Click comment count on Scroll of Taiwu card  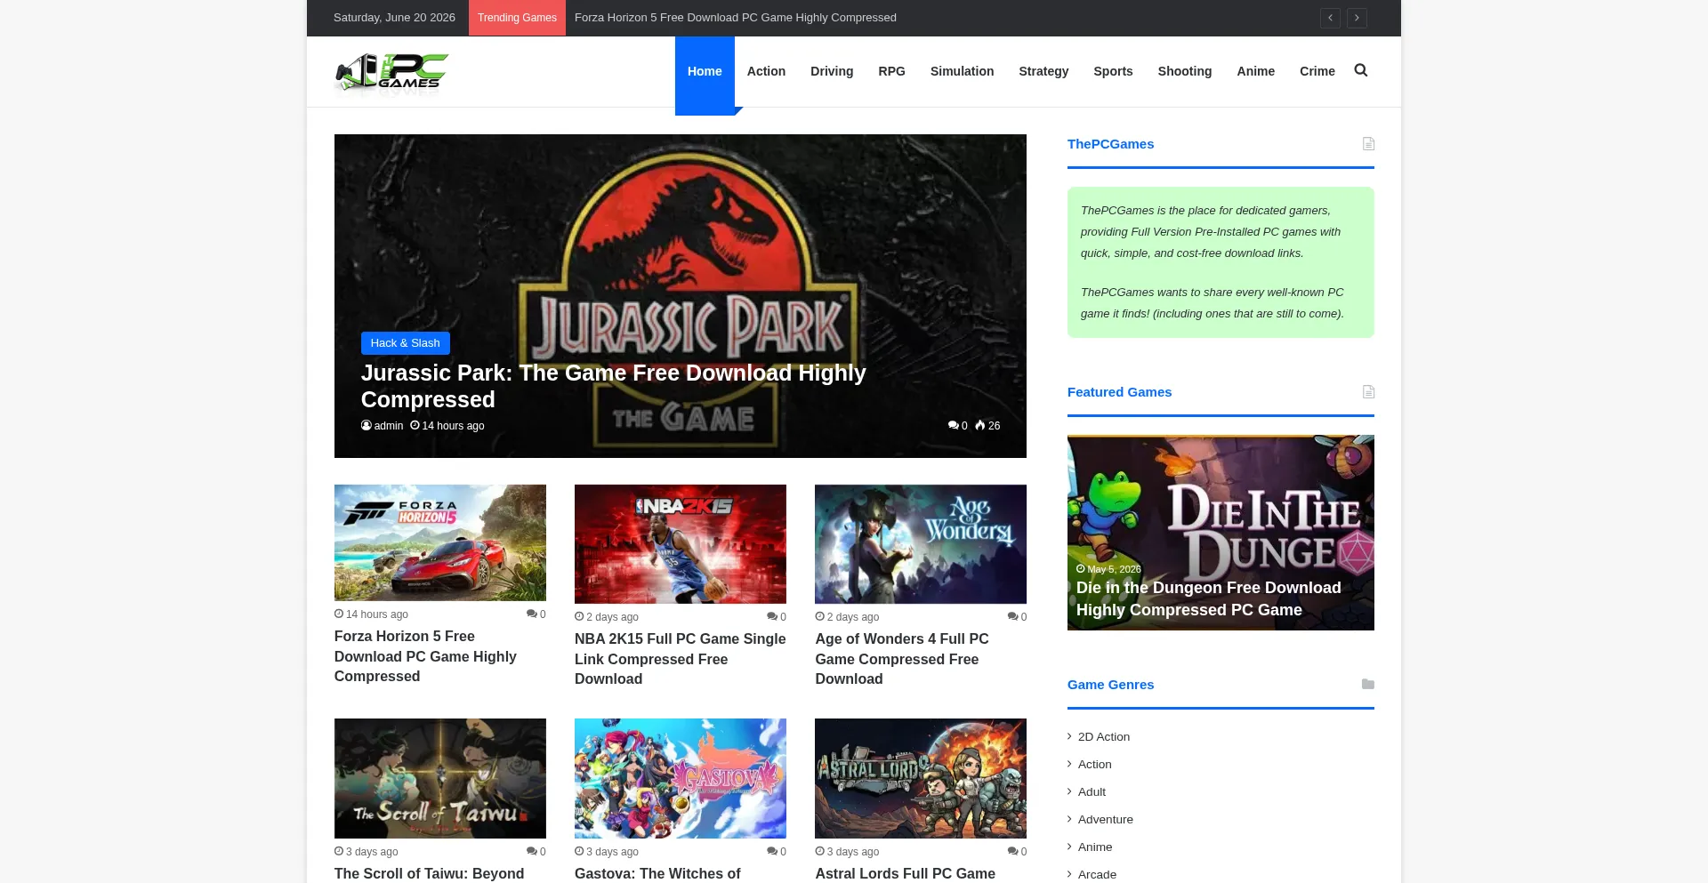(x=536, y=852)
